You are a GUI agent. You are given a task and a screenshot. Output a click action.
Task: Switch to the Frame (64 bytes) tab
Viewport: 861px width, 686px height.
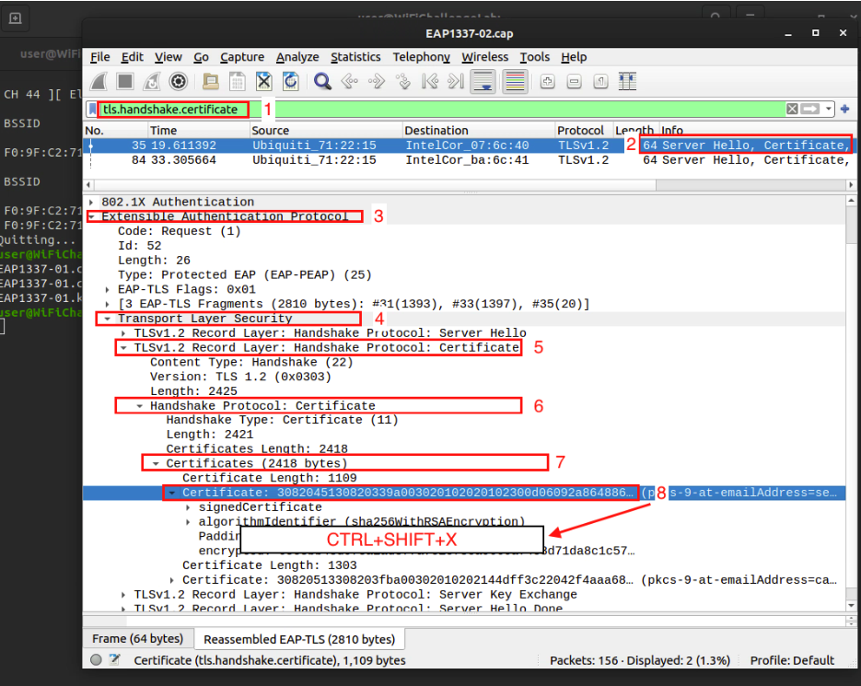(x=138, y=639)
